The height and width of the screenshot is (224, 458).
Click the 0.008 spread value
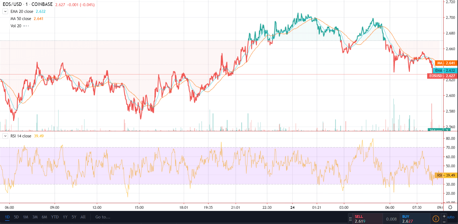pos(392,219)
